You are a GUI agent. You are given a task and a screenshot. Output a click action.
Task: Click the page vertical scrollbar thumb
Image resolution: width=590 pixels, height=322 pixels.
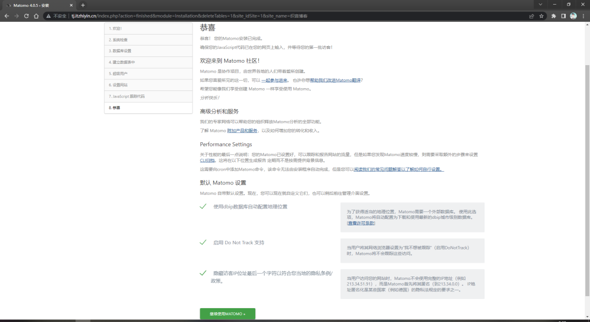click(587, 180)
